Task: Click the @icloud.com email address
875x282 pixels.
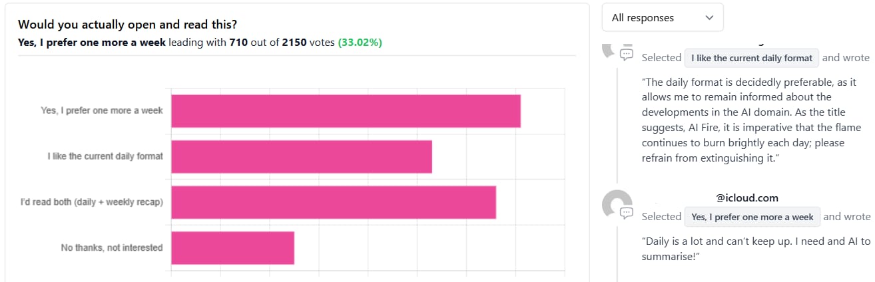Action: [747, 198]
